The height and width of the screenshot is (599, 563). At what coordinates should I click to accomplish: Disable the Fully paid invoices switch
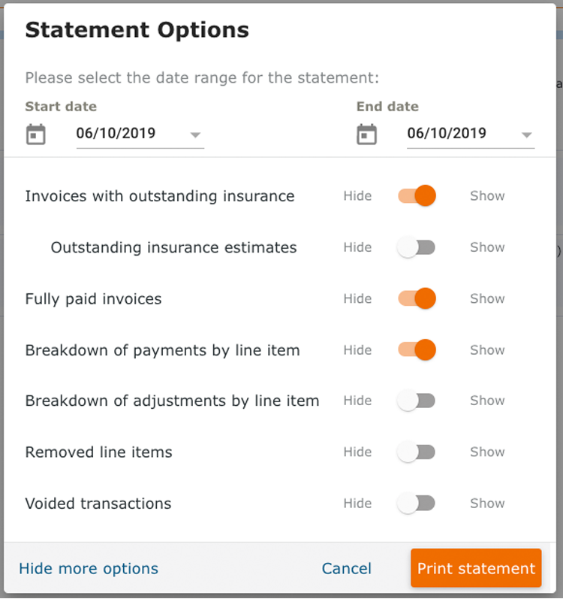pyautogui.click(x=417, y=298)
